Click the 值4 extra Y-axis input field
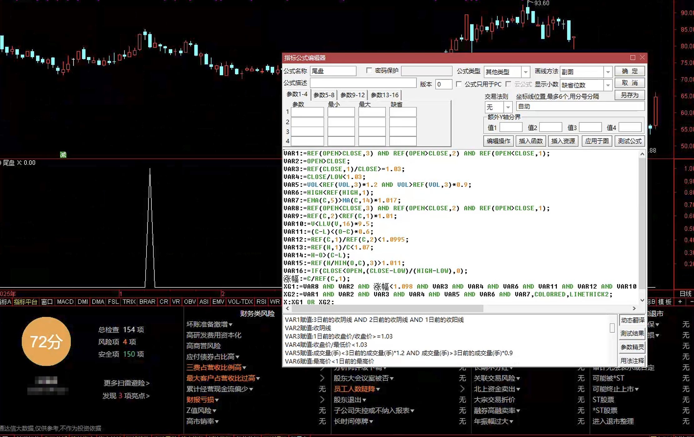 tap(630, 127)
